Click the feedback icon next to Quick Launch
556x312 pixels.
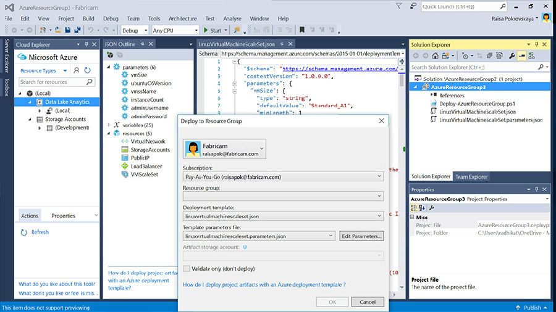413,6
